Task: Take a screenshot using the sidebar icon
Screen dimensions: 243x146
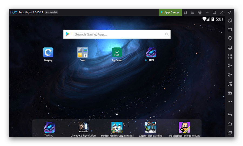Action: [x=230, y=84]
